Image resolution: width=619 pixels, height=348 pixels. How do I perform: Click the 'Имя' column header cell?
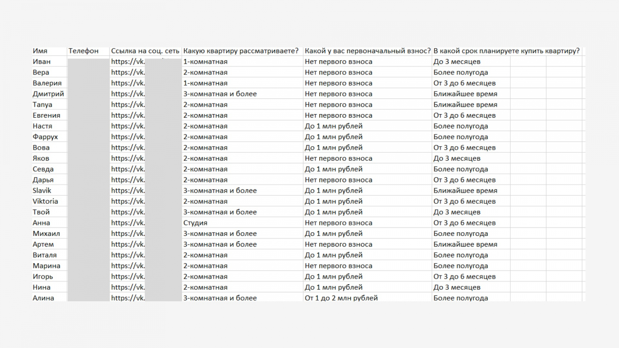[x=40, y=51]
